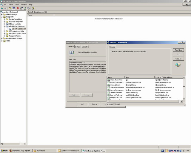Select the hgv@rainbow.by alias cell
The width and height of the screenshot is (191, 153).
coord(132,93)
